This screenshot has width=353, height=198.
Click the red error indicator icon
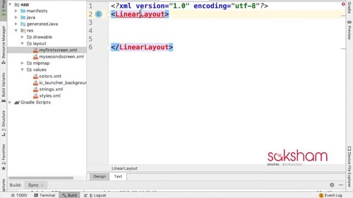[x=343, y=4]
